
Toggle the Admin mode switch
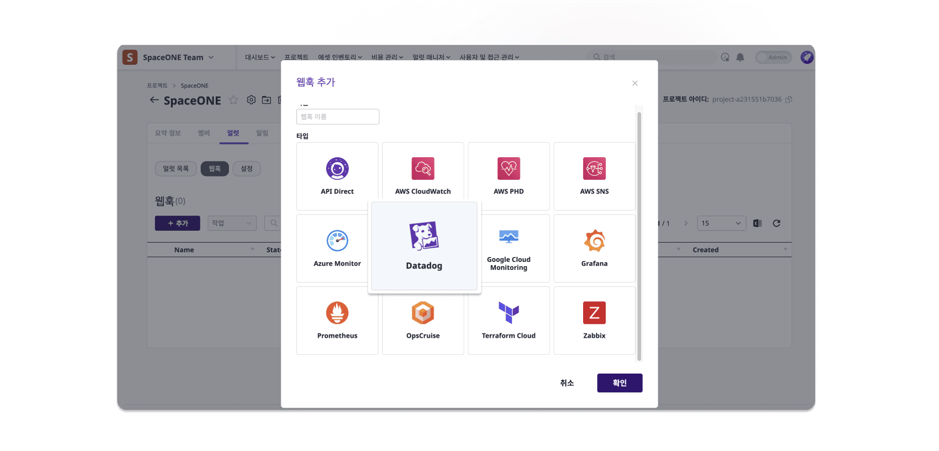pyautogui.click(x=773, y=57)
